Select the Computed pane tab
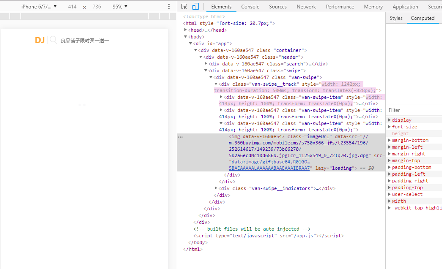This screenshot has height=269, width=442. [423, 18]
